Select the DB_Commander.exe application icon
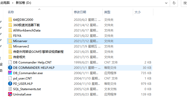The height and width of the screenshot is (97, 187). [x=10, y=73]
